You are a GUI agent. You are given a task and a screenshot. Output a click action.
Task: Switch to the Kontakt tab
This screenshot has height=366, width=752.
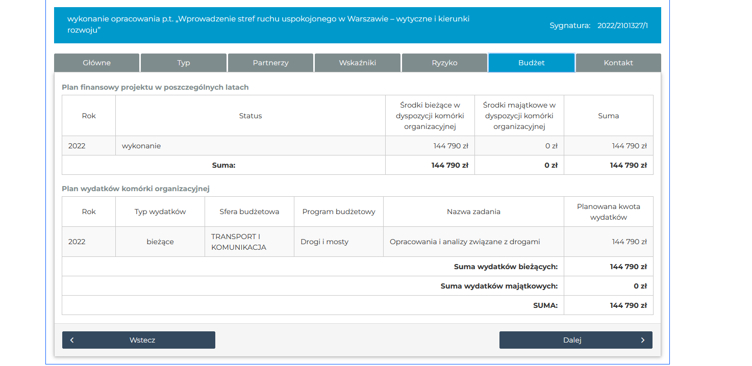(x=618, y=63)
